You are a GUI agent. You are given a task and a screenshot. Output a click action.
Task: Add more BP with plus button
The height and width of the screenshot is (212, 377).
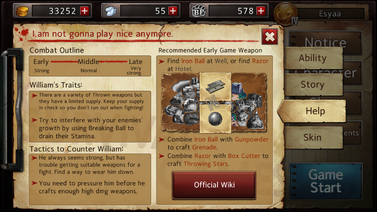click(x=261, y=11)
